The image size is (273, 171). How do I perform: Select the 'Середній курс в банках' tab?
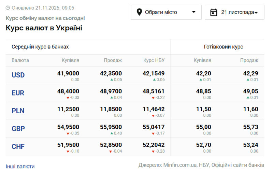(x=40, y=47)
